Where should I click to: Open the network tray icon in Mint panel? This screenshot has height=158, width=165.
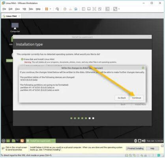(140, 141)
